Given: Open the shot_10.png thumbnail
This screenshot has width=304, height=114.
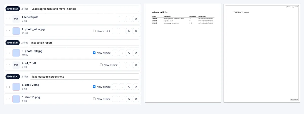Looking at the screenshot, I should click(16, 99).
